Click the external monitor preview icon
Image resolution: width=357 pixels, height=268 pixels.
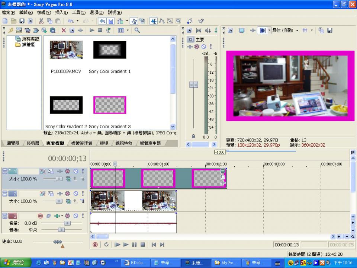coord(241,31)
